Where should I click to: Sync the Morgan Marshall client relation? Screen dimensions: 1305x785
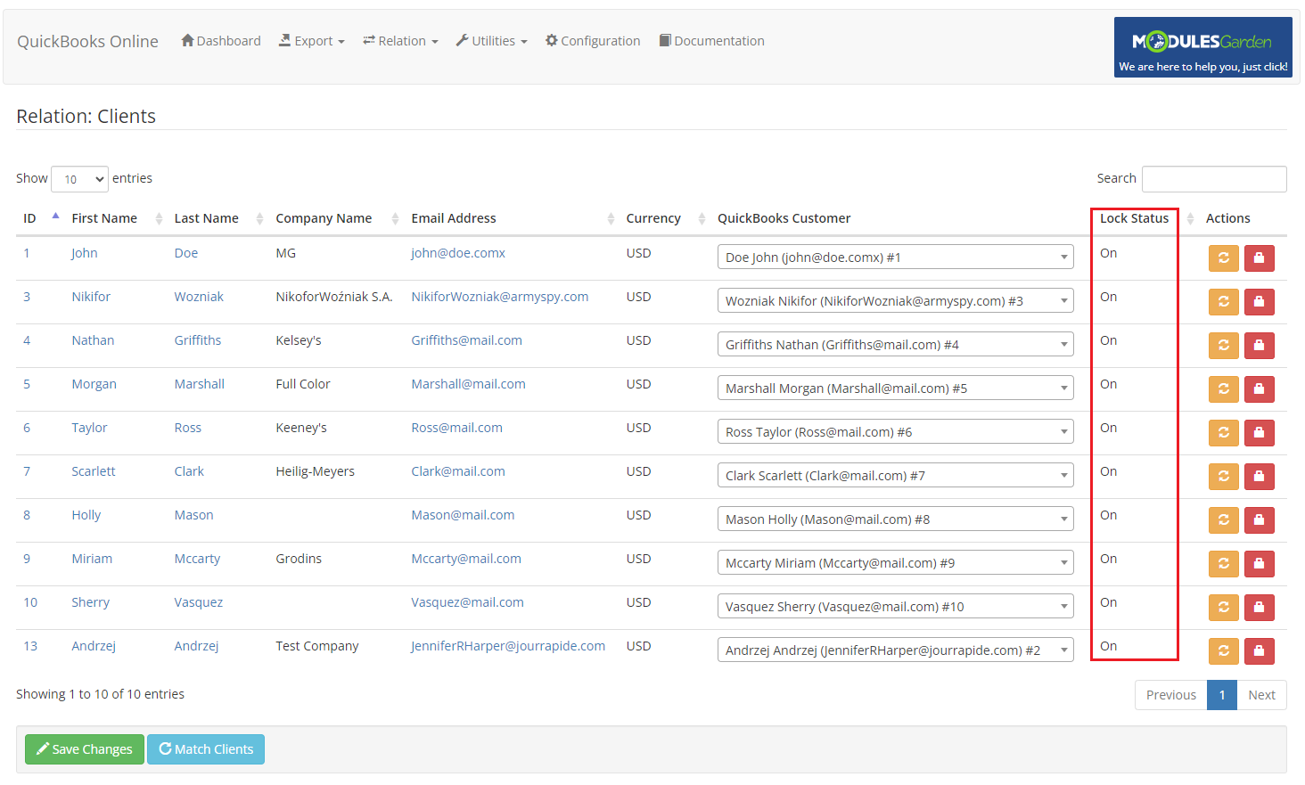pos(1223,388)
